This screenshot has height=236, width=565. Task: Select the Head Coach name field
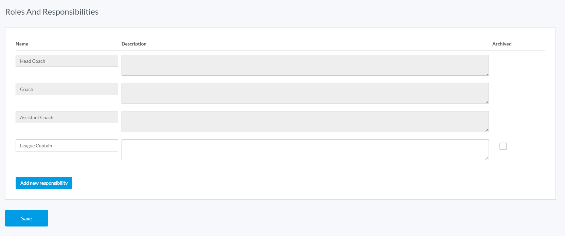pos(67,61)
